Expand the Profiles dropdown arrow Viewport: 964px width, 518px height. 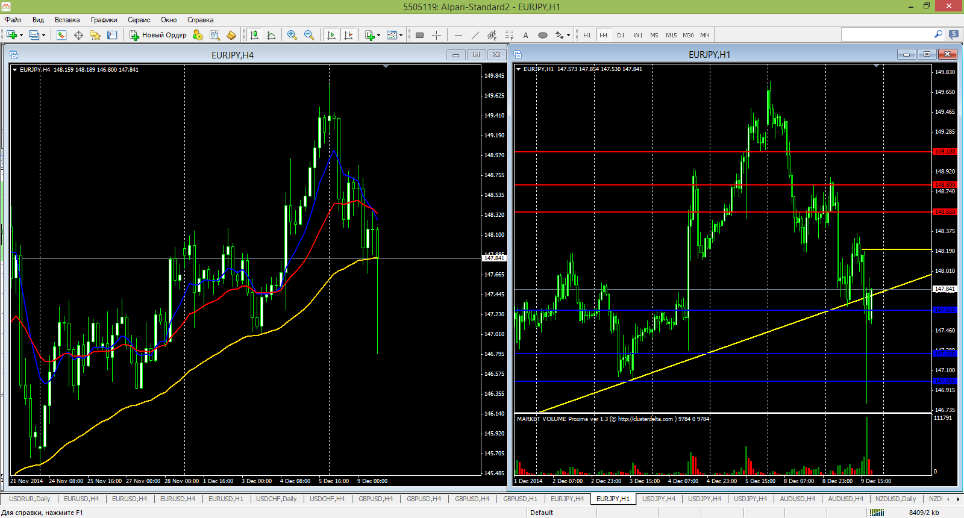43,35
